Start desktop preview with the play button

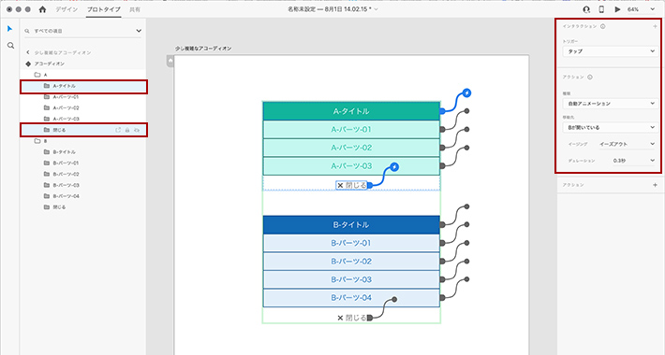pos(617,9)
